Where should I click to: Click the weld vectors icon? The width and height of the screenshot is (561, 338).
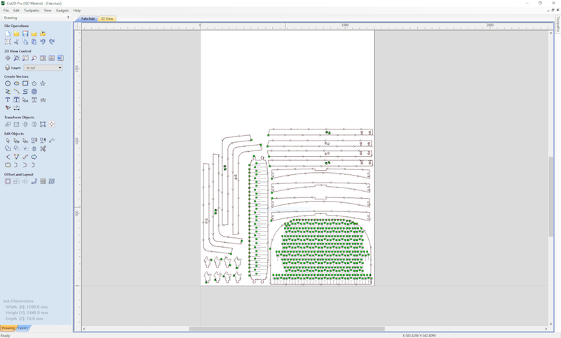pyautogui.click(x=8, y=148)
